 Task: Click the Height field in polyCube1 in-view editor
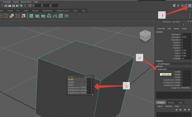(90, 82)
